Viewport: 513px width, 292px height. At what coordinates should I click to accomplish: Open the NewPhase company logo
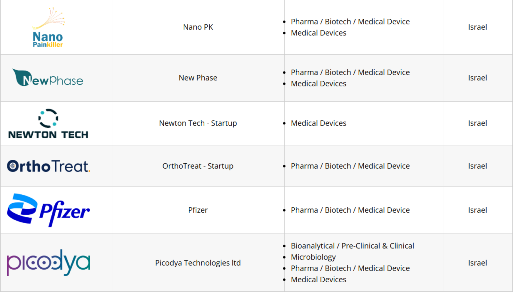48,78
